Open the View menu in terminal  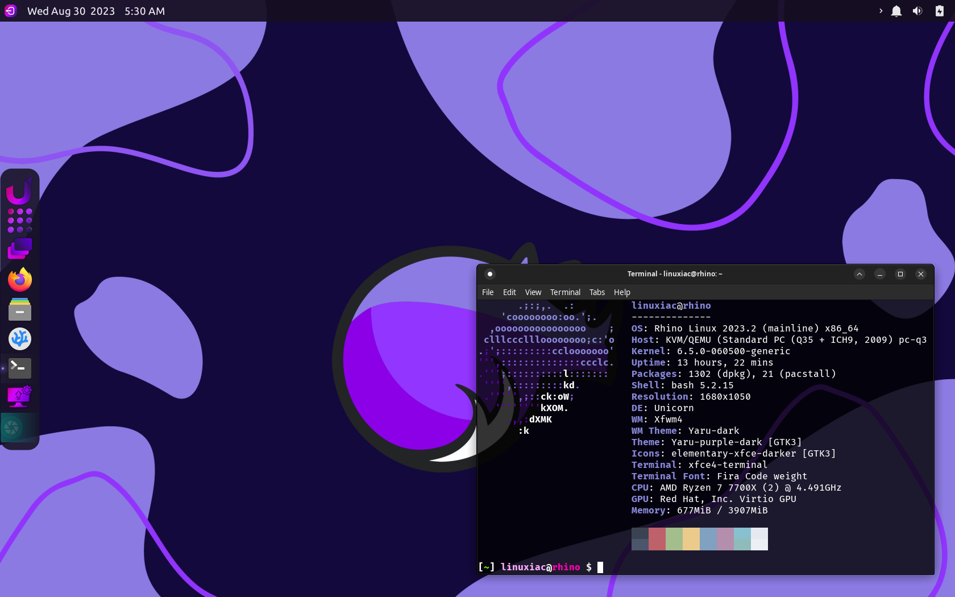coord(533,292)
